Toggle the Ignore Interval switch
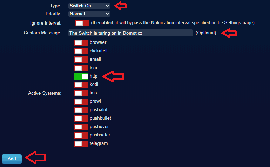 click(x=82, y=23)
